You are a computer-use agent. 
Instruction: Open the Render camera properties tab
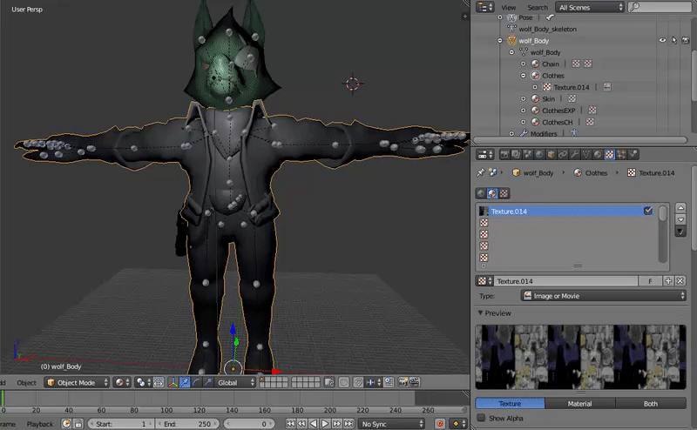pyautogui.click(x=504, y=155)
